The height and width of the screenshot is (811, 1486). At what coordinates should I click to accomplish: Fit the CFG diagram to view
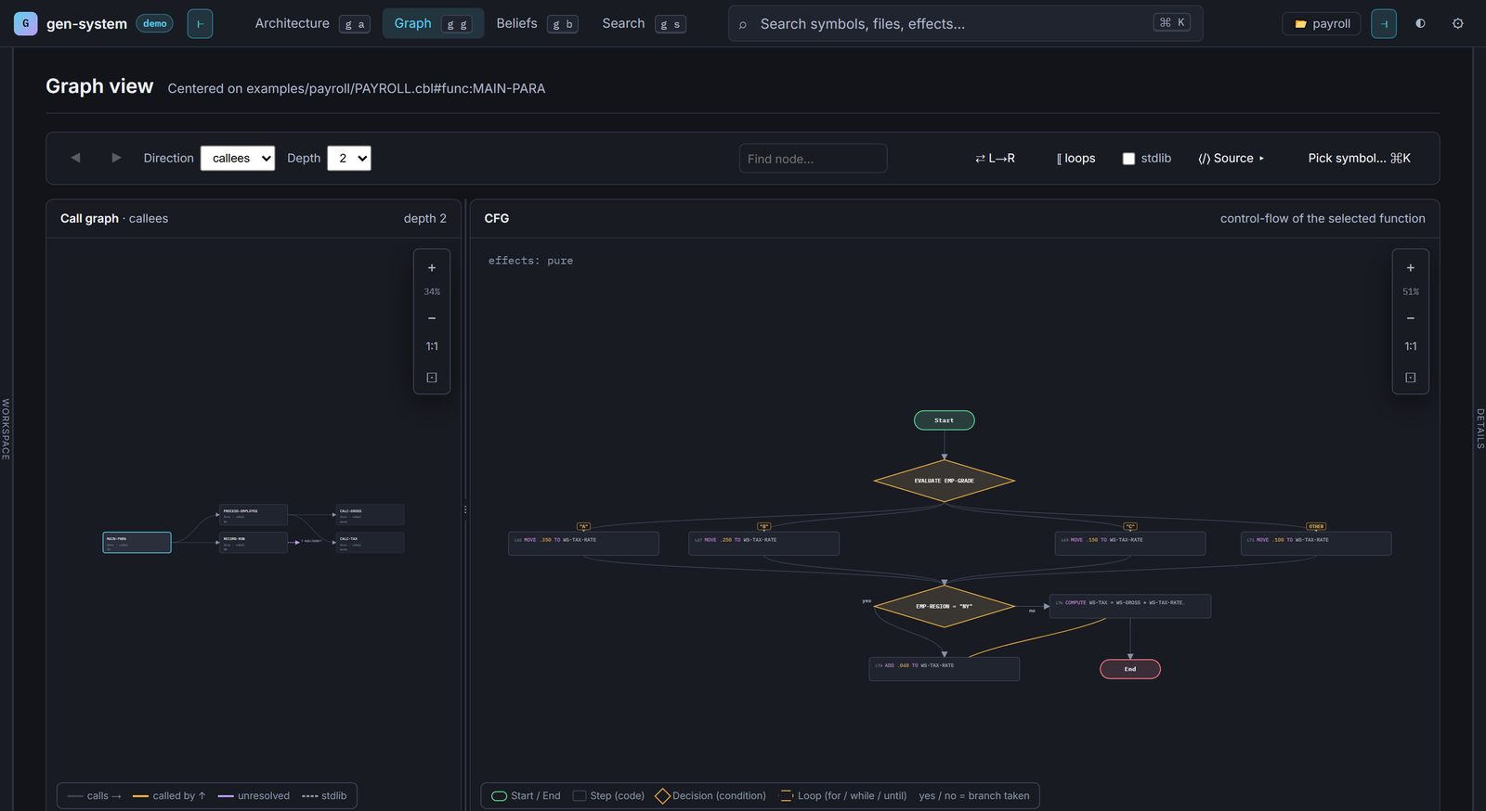coord(1411,378)
